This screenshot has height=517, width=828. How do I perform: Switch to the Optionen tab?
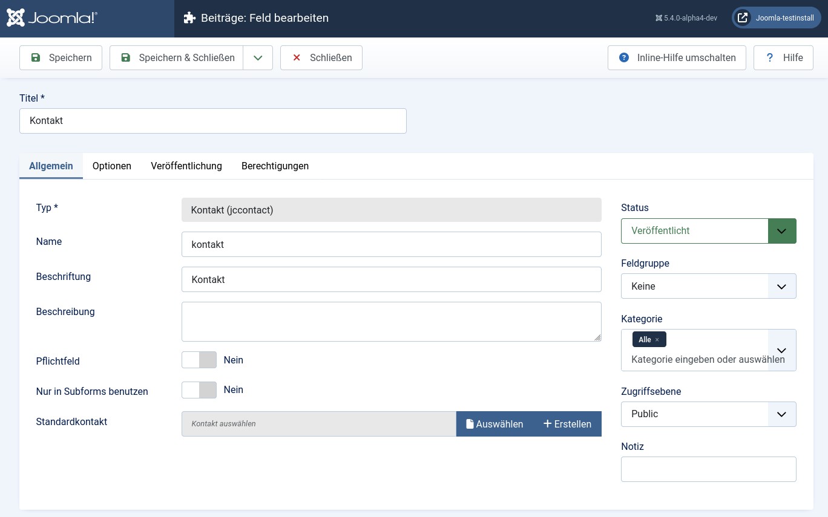[112, 166]
